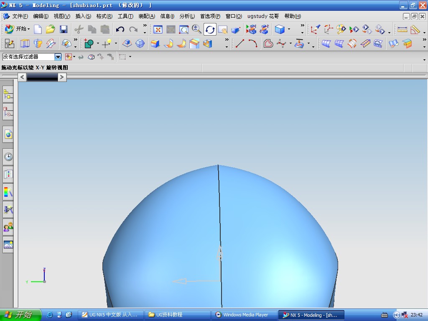Open dropdown beside the boolean shapes icon
This screenshot has height=321, width=428.
(x=98, y=43)
